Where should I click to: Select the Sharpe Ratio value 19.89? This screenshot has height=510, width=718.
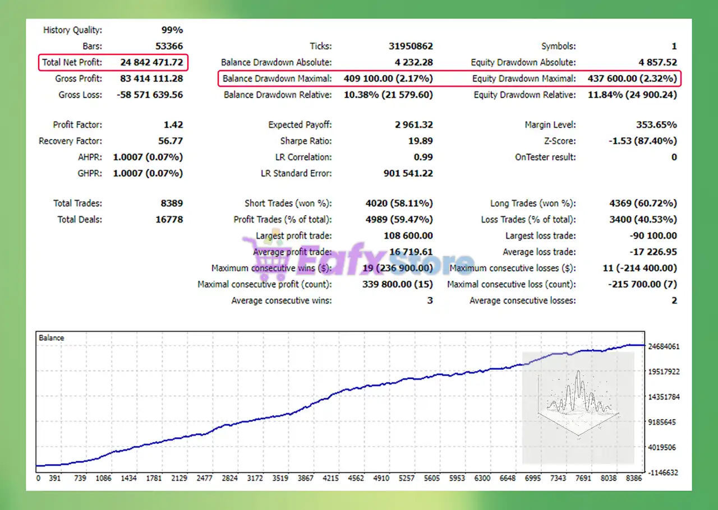[x=421, y=141]
